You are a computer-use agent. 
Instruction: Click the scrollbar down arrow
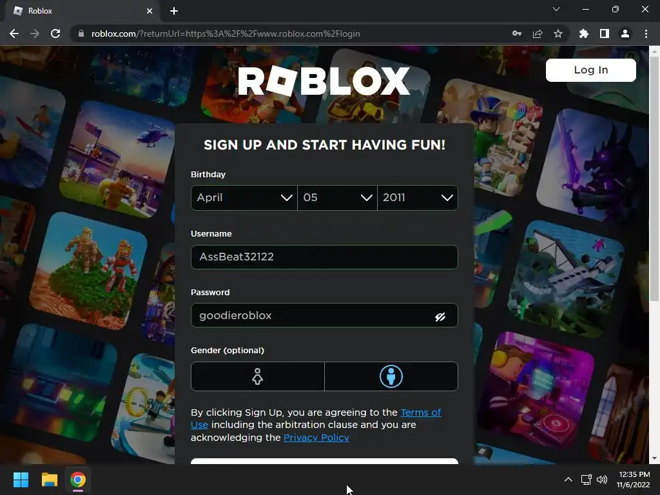[655, 458]
